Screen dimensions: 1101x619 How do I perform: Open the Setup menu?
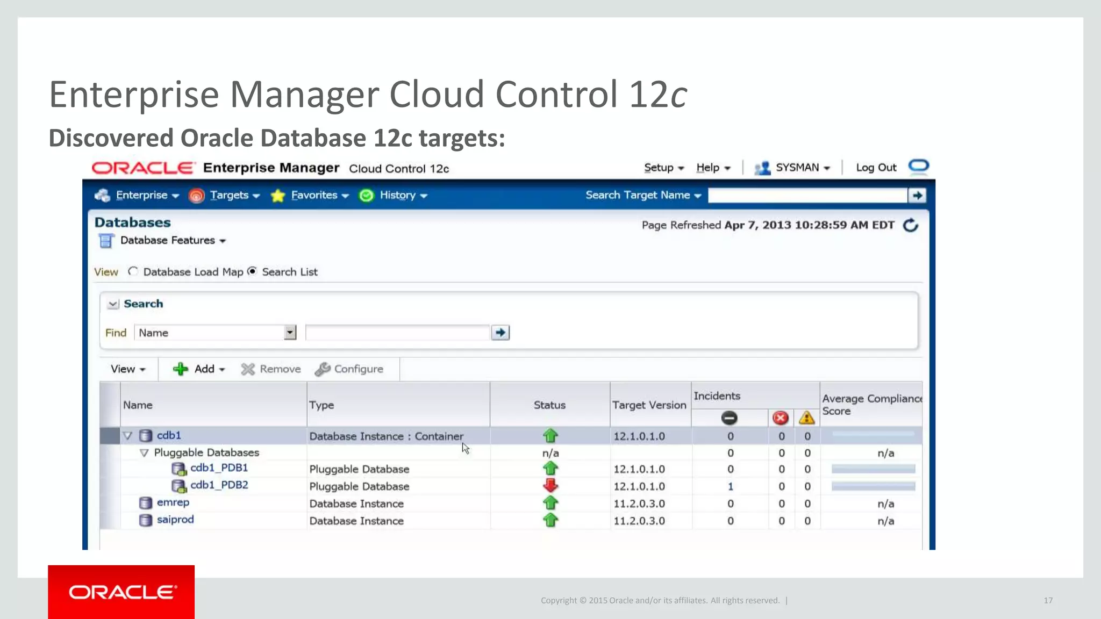pyautogui.click(x=664, y=168)
